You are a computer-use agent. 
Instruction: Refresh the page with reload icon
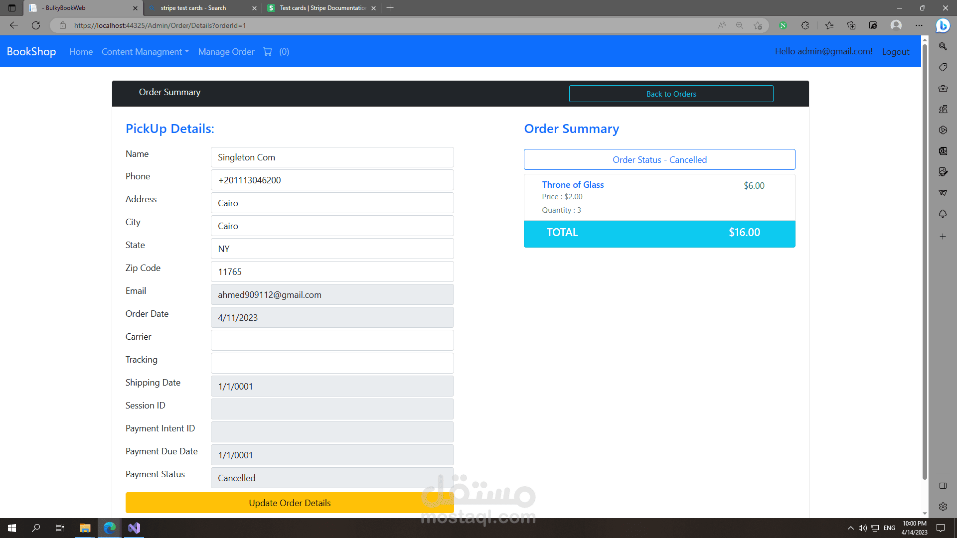[x=36, y=25]
